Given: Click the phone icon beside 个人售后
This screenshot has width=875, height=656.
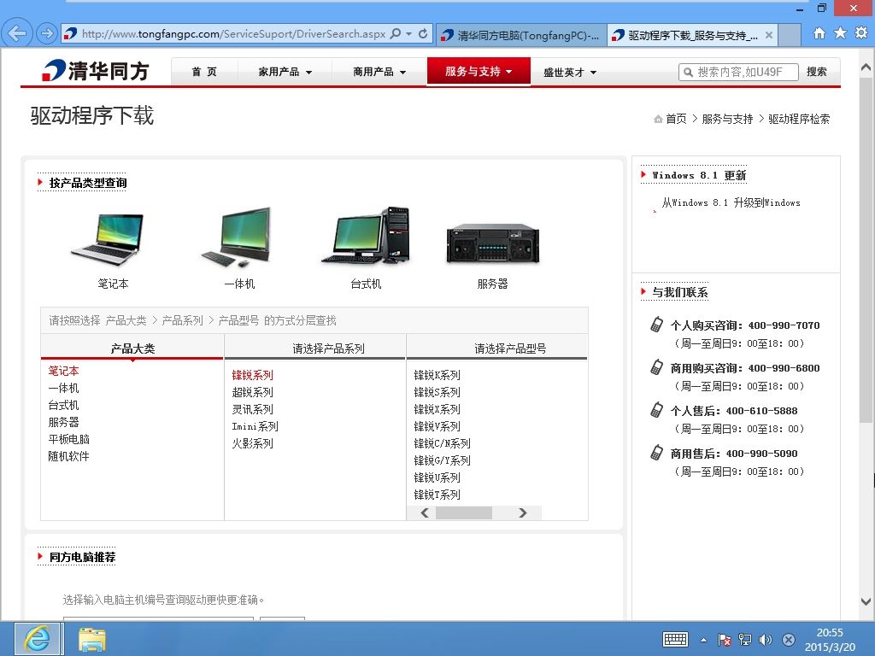Looking at the screenshot, I should (x=657, y=410).
